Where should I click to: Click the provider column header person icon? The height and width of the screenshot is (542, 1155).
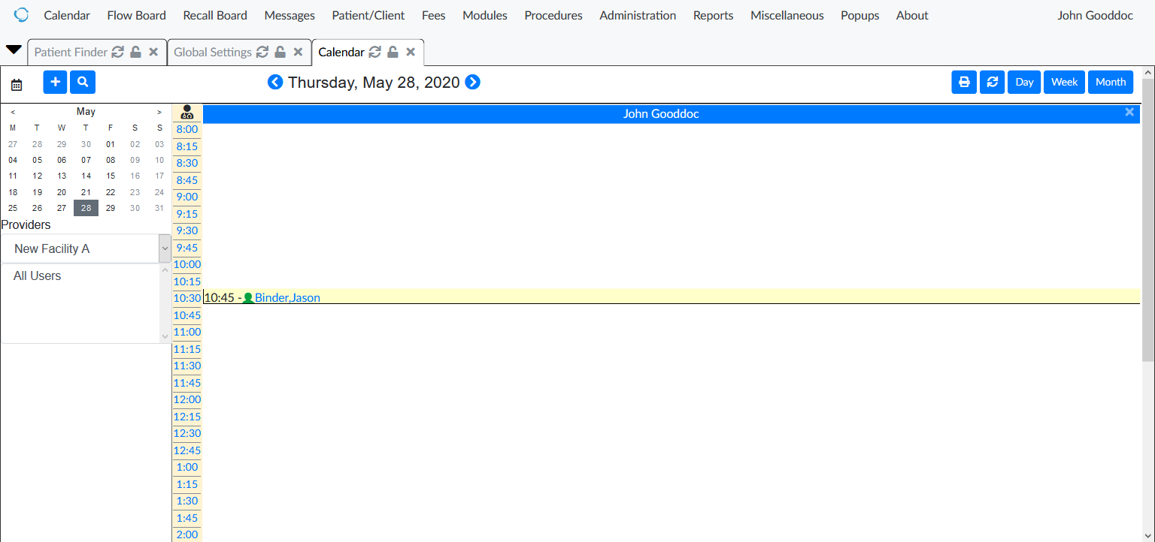186,112
